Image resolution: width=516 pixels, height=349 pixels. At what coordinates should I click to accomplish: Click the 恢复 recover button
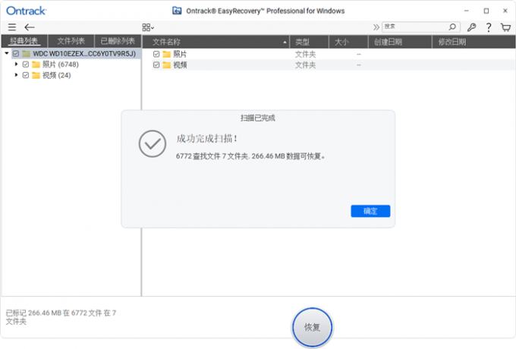coord(312,327)
